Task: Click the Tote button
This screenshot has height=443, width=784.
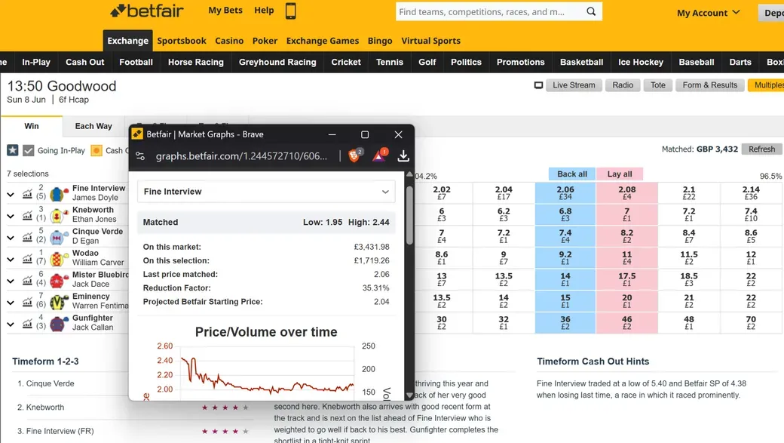Action: (658, 85)
